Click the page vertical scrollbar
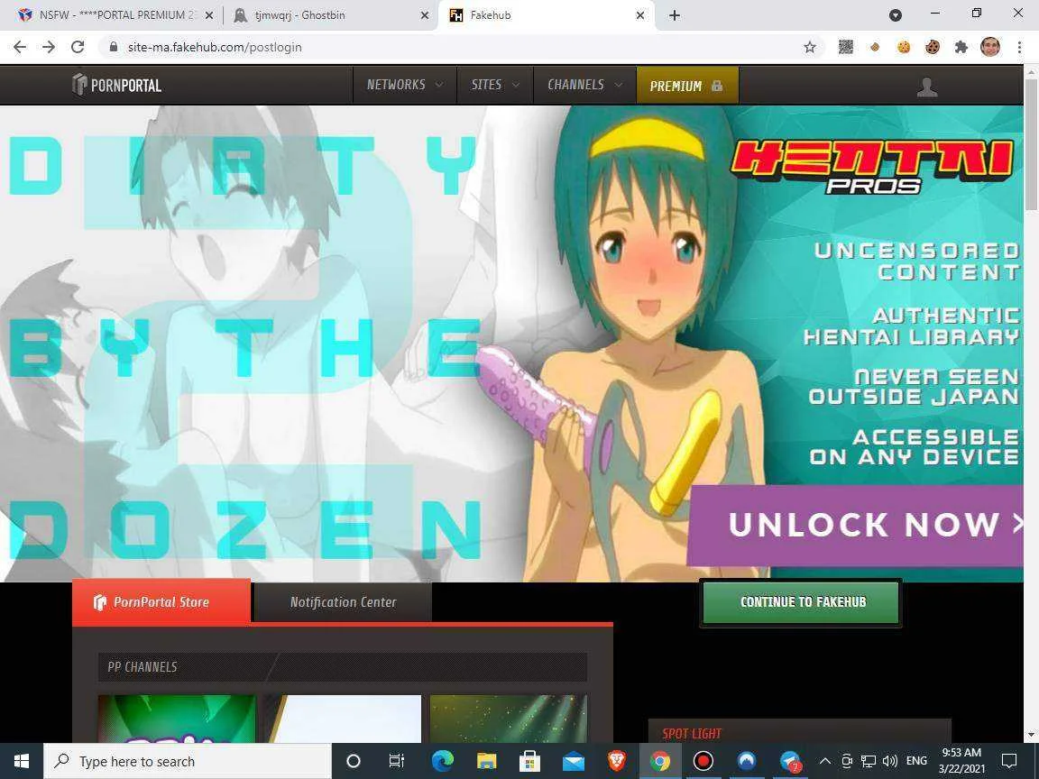Screen dimensions: 1039x779 pos(1031,144)
